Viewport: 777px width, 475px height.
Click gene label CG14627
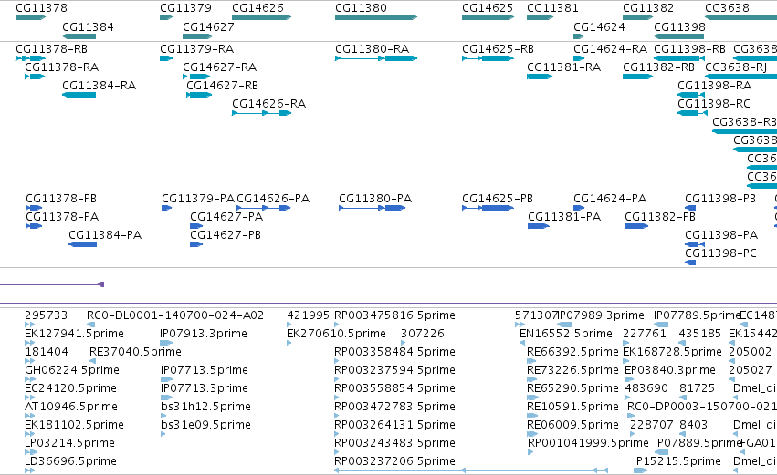[x=208, y=27]
